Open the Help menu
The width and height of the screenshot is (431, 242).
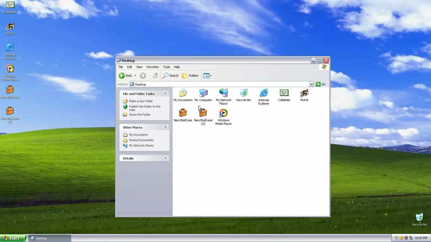pyautogui.click(x=177, y=67)
